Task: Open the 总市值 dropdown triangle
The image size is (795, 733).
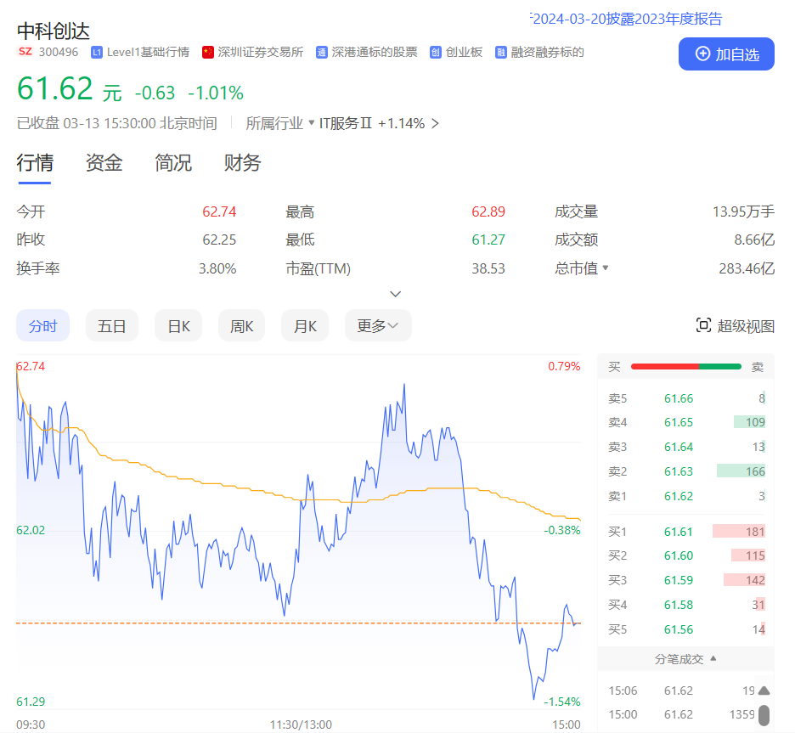Action: [605, 268]
